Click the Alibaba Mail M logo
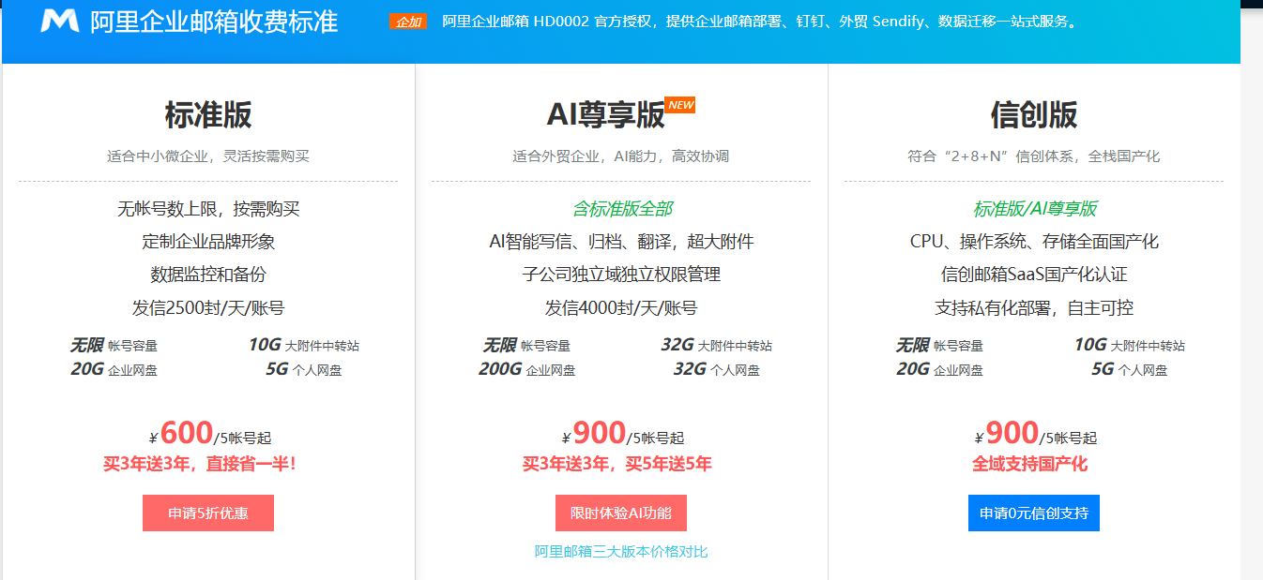 pos(60,21)
